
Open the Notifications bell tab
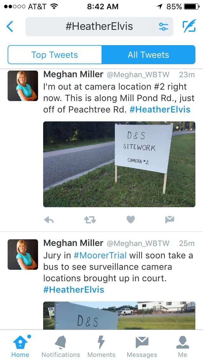[x=61, y=346]
